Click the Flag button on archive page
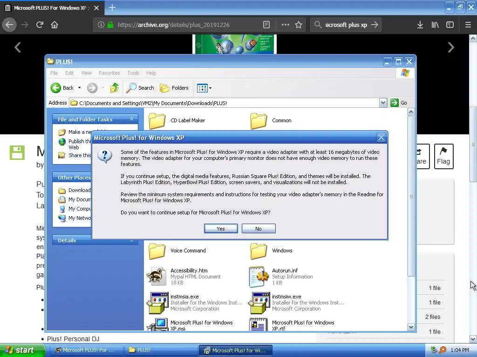Viewport: 477px width, 357px height. [443, 156]
